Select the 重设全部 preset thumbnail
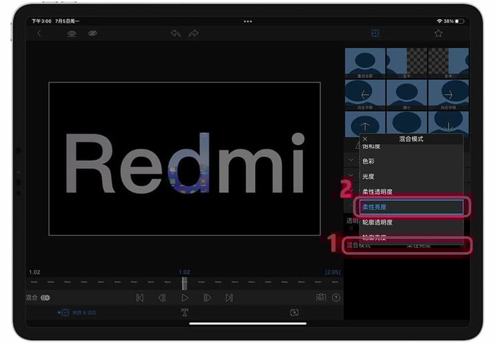This screenshot has width=496, height=343. [365, 63]
